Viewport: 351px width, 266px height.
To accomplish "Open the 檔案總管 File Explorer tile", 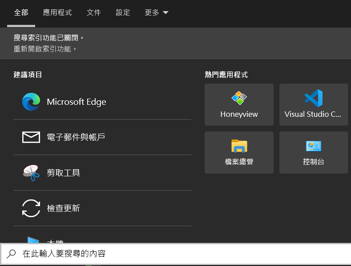I will pyautogui.click(x=239, y=152).
